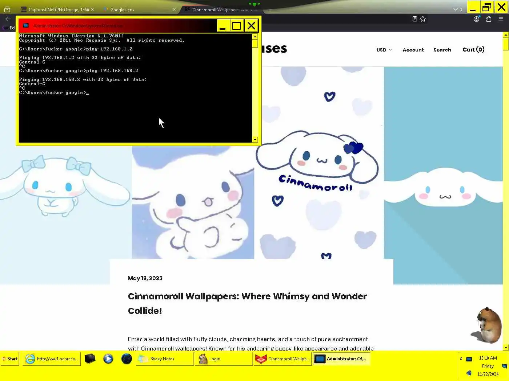Click the 10:10 AM clock in tray

(488, 358)
